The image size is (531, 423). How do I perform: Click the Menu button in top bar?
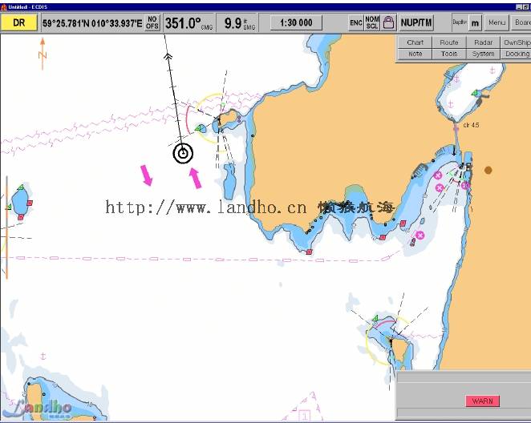tap(497, 22)
